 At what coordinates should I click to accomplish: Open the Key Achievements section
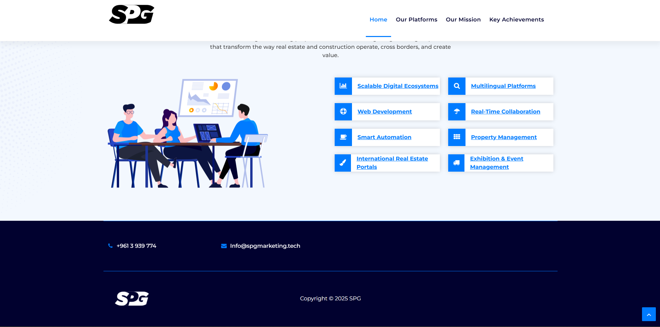point(516,19)
